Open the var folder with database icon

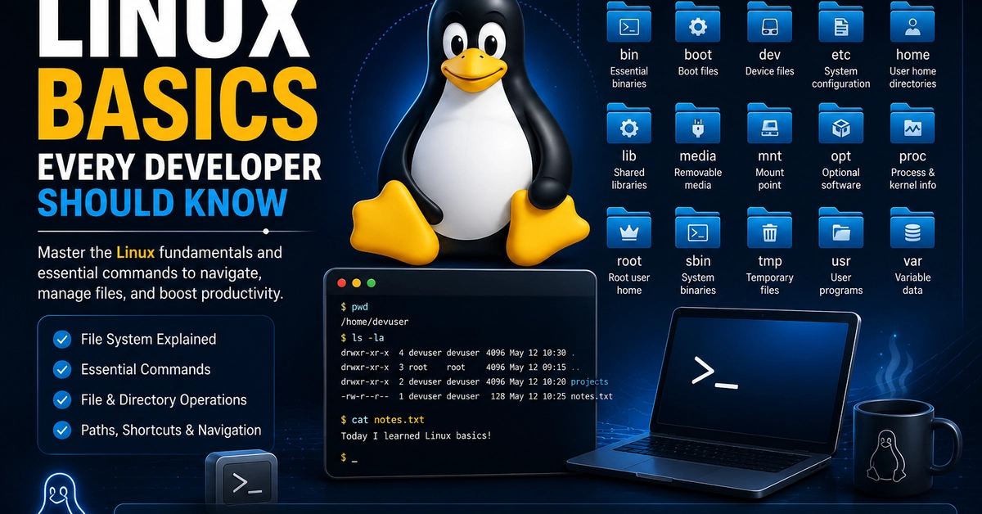coord(912,228)
